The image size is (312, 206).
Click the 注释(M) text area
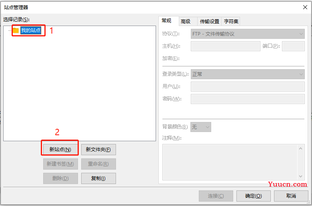point(230,162)
